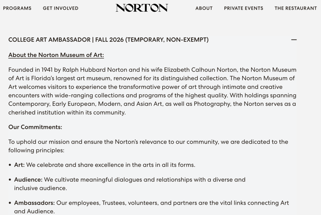Open the PRIVATE EVENTS navigation item

pyautogui.click(x=243, y=8)
